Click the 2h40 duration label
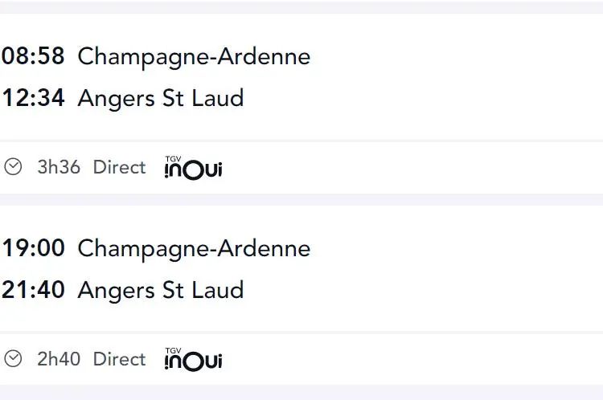603x400 pixels. click(x=59, y=359)
